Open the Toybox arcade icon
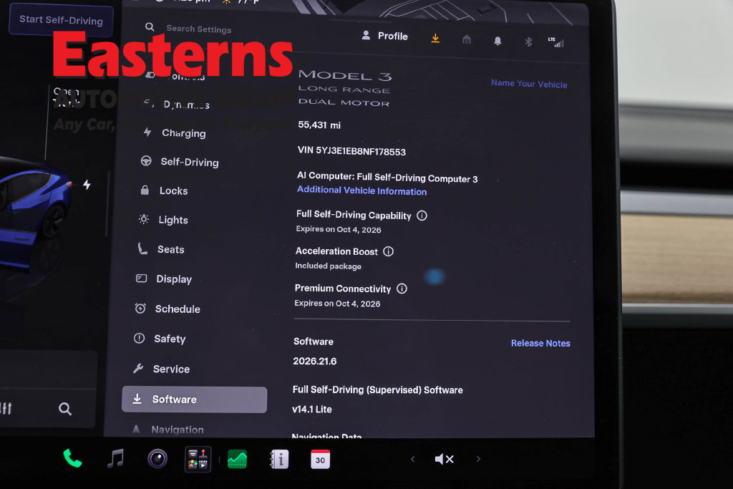 pos(198,459)
